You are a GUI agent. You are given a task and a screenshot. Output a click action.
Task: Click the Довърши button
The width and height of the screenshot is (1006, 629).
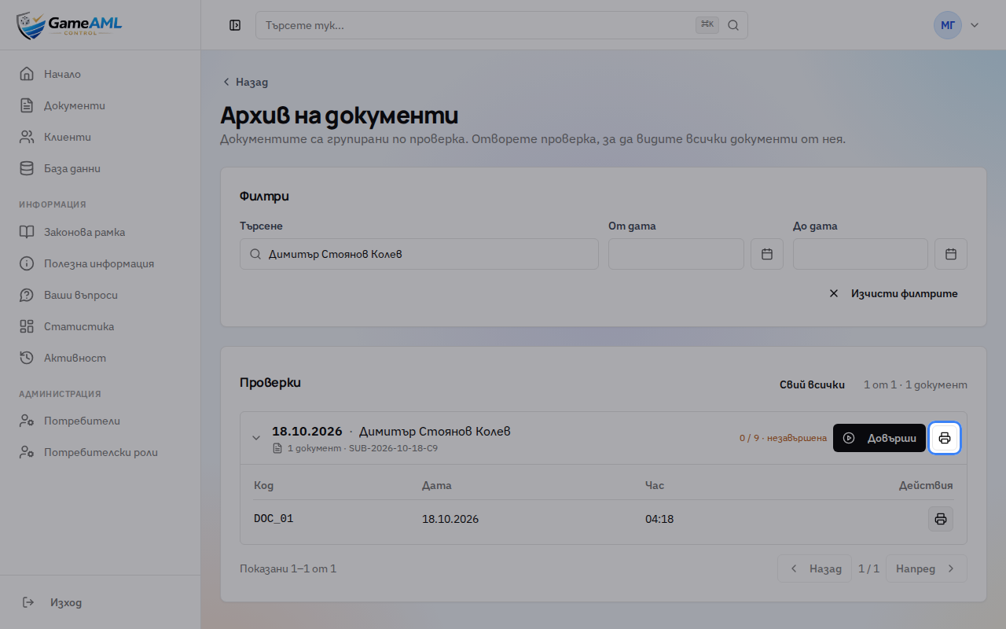(879, 438)
